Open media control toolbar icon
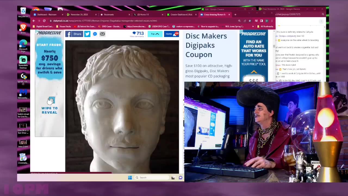Screen dimensions: 348x196 point(256,21)
